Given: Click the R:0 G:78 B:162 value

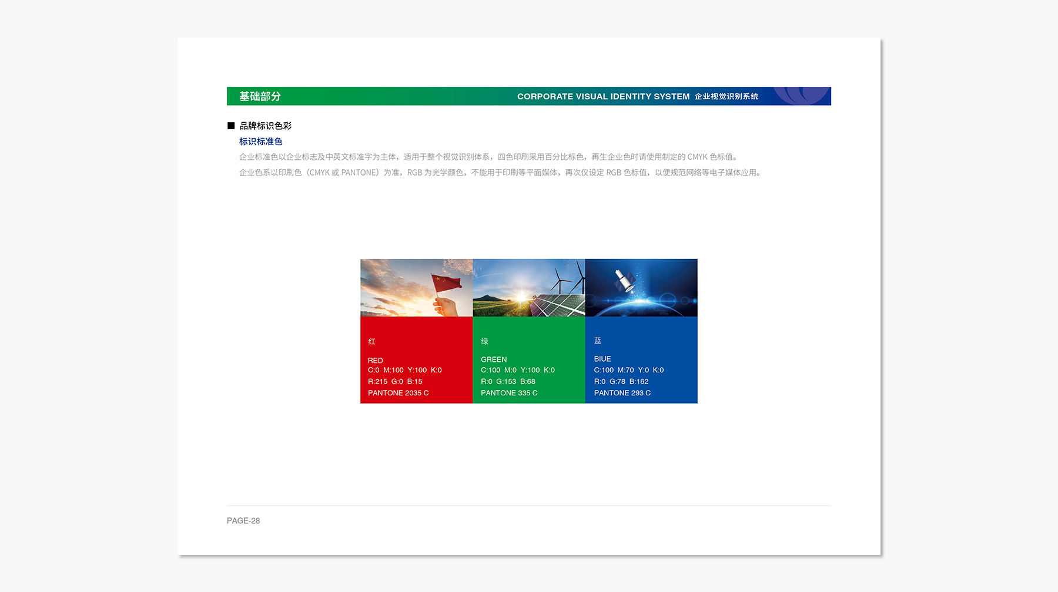Looking at the screenshot, I should (x=621, y=381).
